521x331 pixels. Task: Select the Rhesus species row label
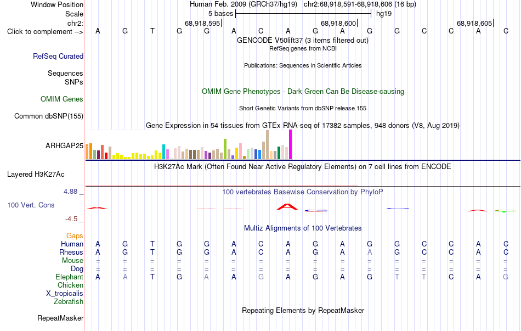[x=71, y=252]
